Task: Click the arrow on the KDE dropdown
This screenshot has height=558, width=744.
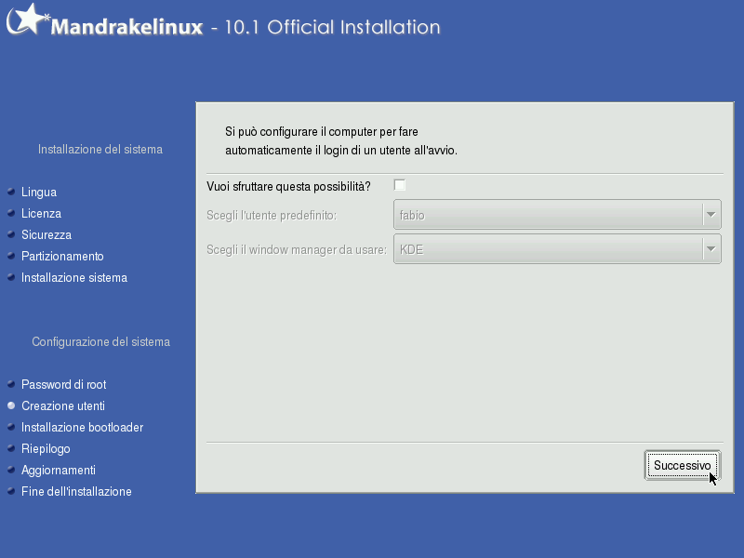Action: coord(710,248)
